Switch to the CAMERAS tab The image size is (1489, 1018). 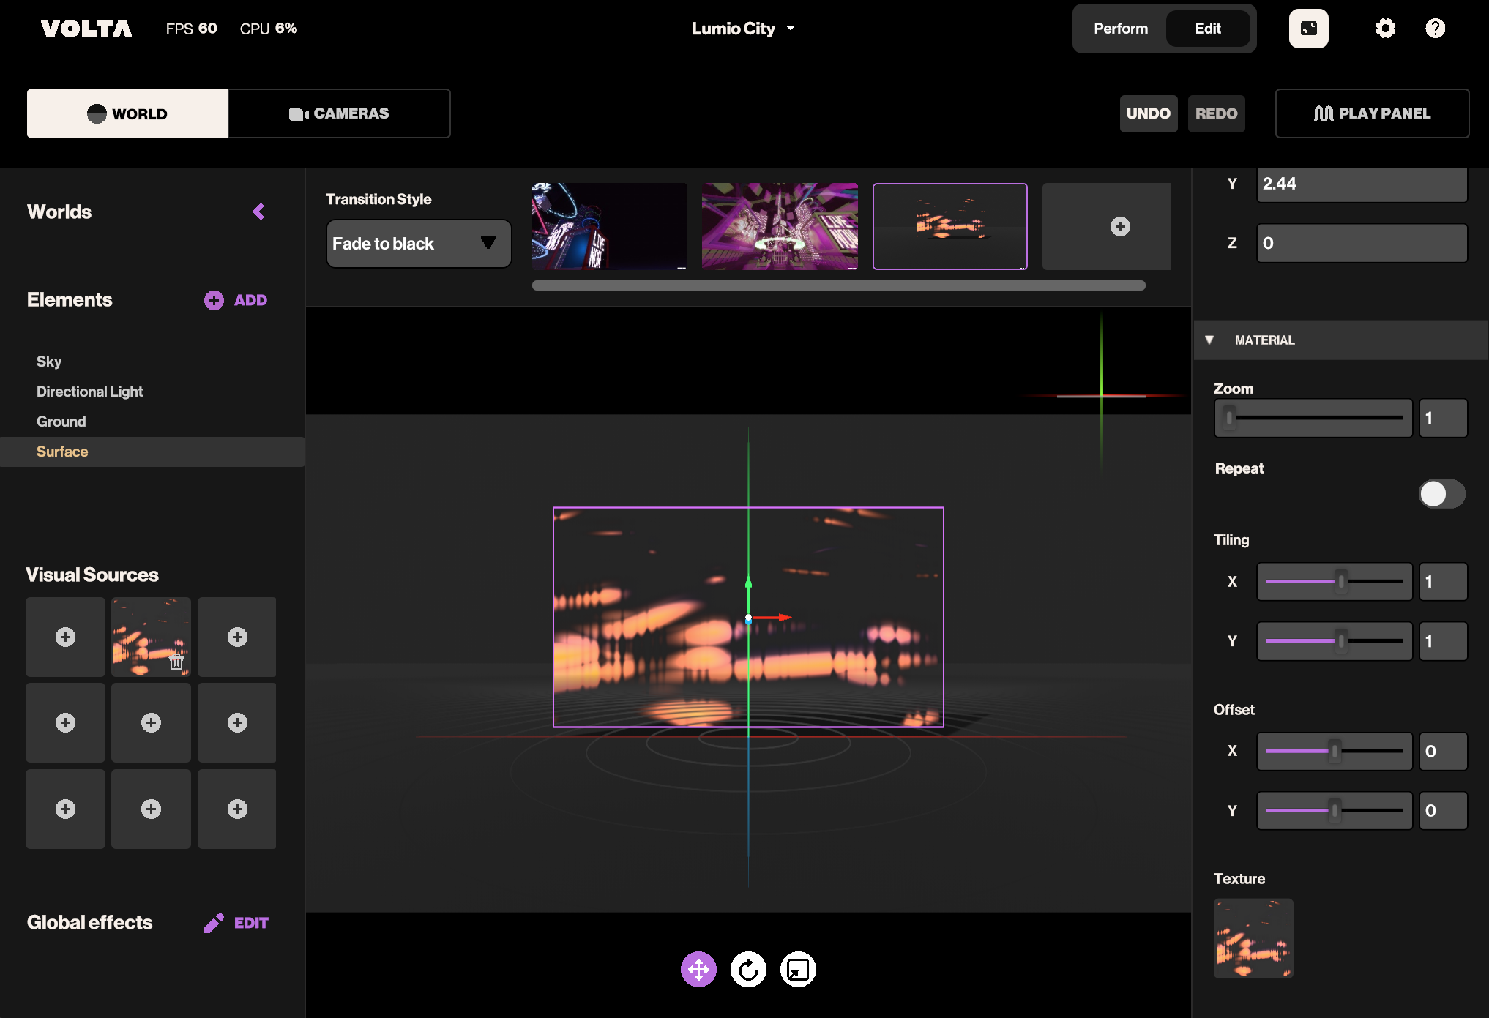(x=339, y=113)
